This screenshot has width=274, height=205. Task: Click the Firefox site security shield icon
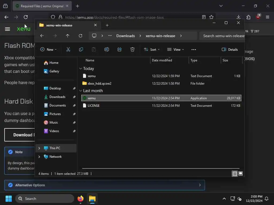(53, 17)
